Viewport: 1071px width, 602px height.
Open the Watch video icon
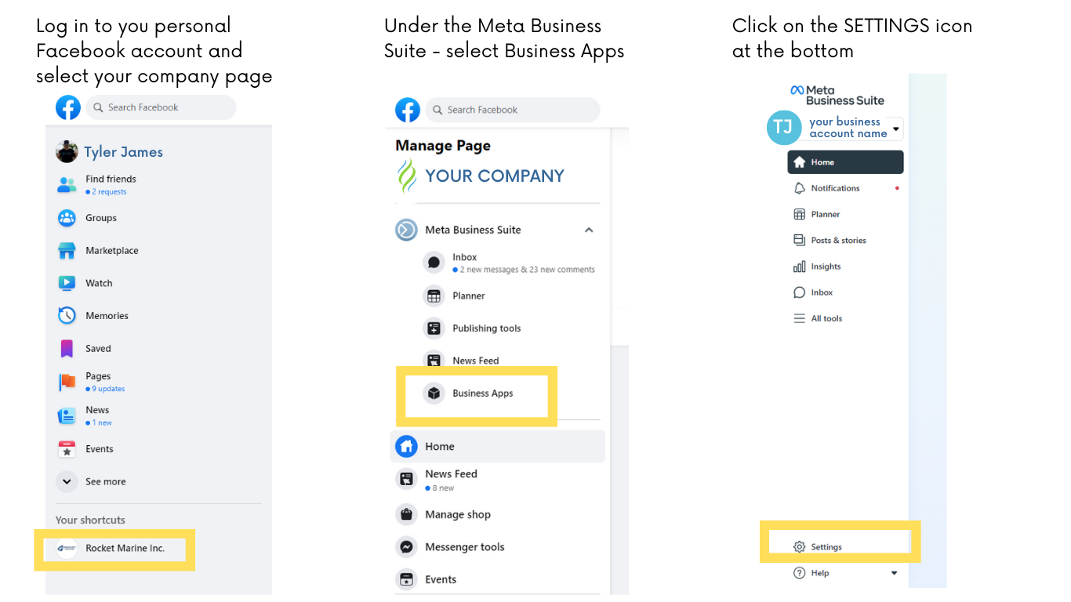pos(67,283)
